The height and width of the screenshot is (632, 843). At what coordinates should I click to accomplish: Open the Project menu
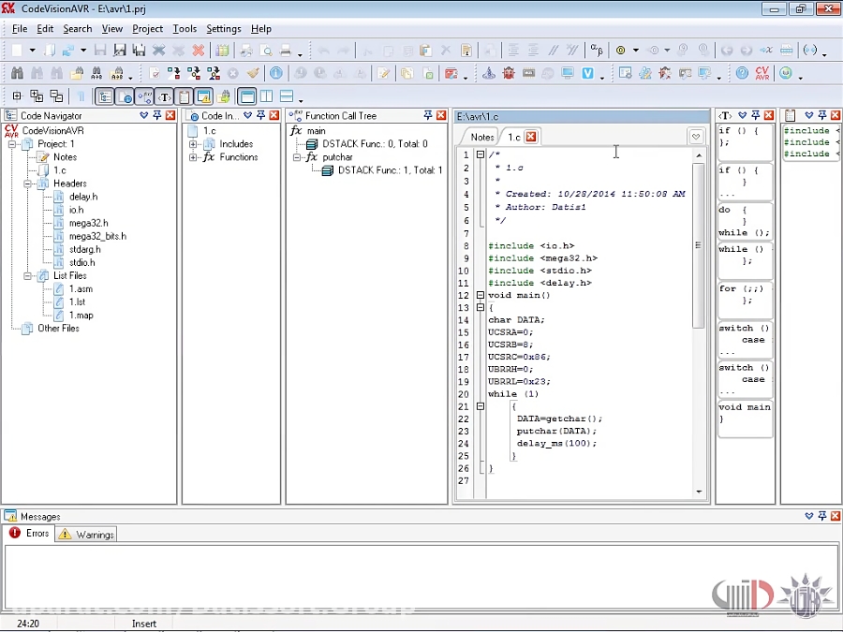(147, 29)
